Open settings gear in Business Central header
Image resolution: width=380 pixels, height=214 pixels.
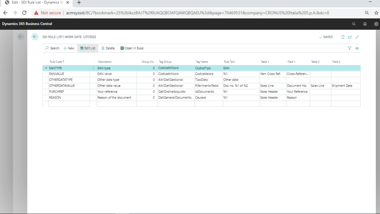point(376,24)
